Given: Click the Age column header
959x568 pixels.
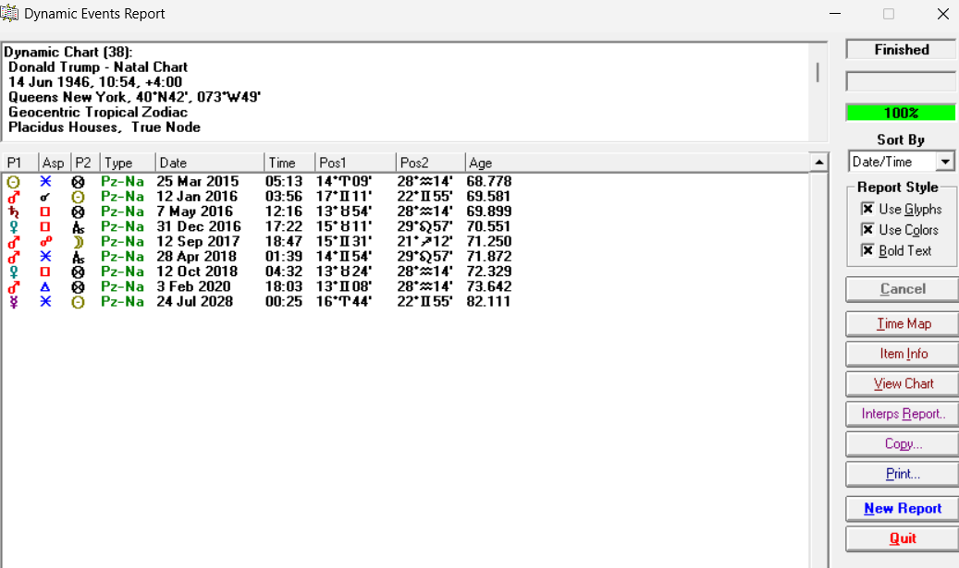Looking at the screenshot, I should point(636,163).
